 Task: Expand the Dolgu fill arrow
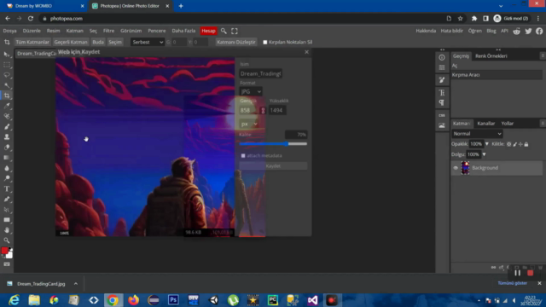(x=484, y=154)
